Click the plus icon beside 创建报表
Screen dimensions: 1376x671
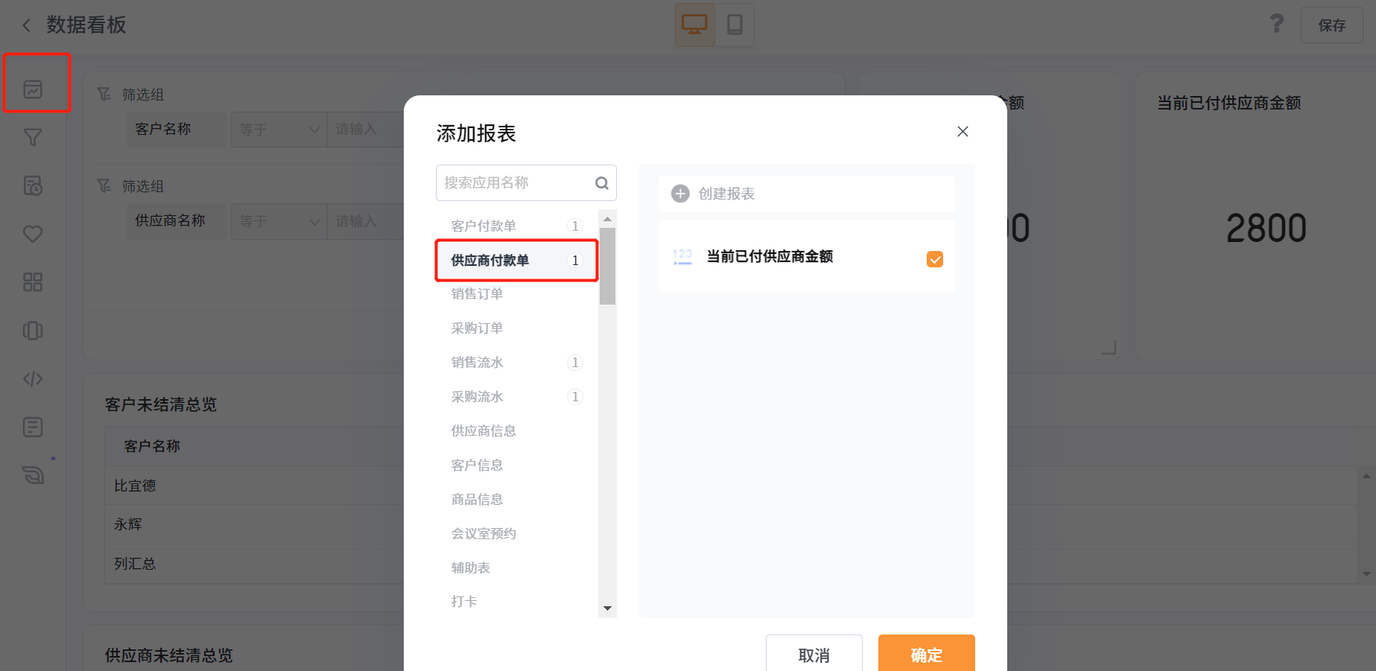pos(680,194)
